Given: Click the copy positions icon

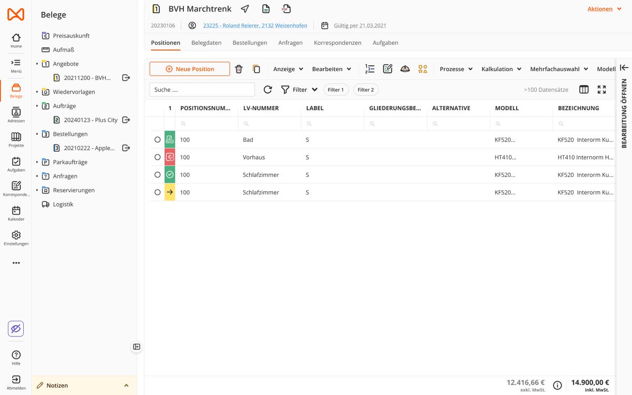Looking at the screenshot, I should click(256, 69).
